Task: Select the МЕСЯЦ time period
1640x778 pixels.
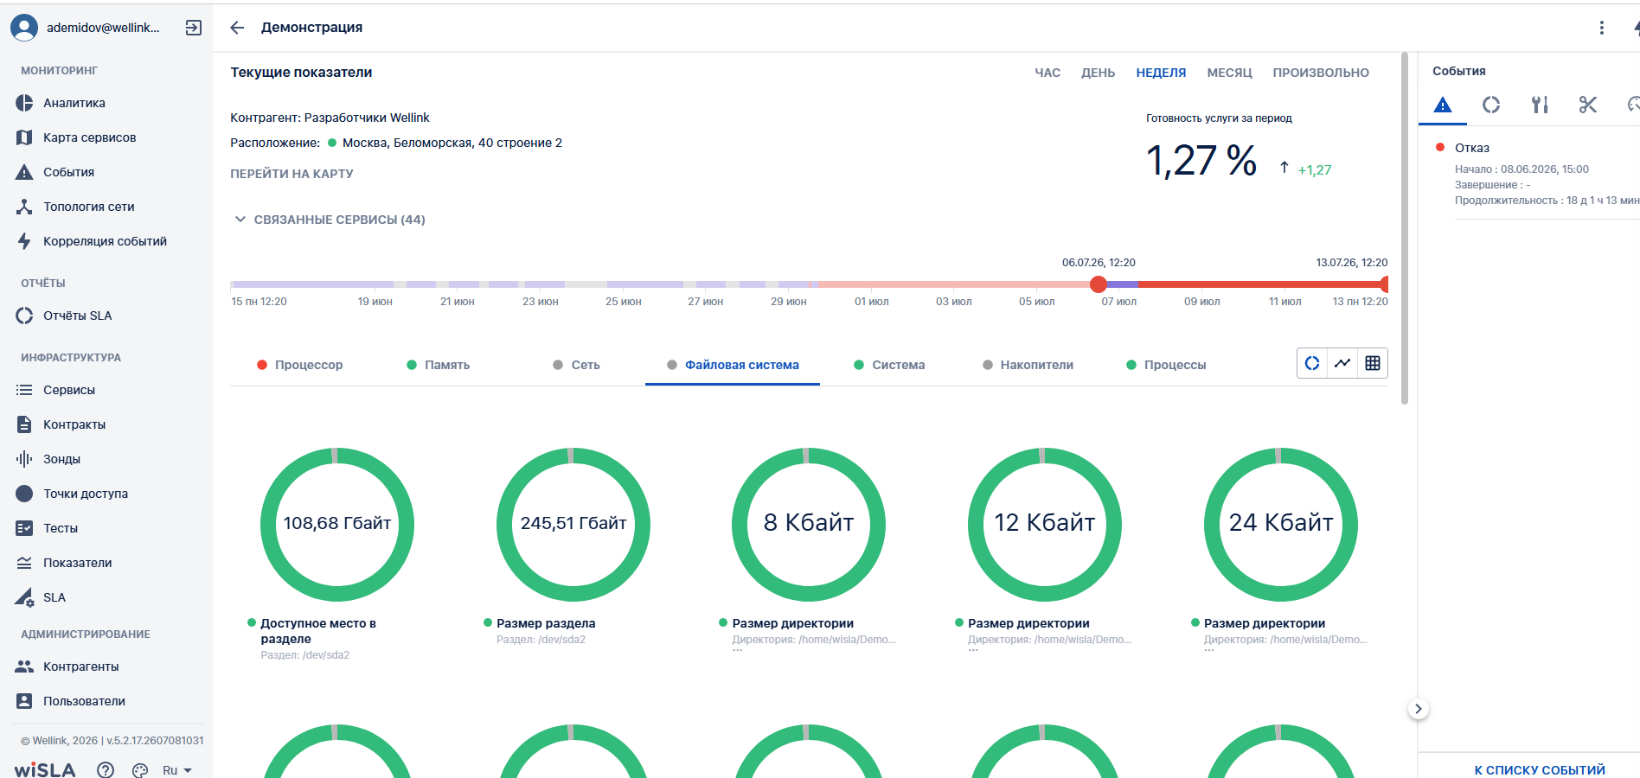Action: click(x=1229, y=73)
